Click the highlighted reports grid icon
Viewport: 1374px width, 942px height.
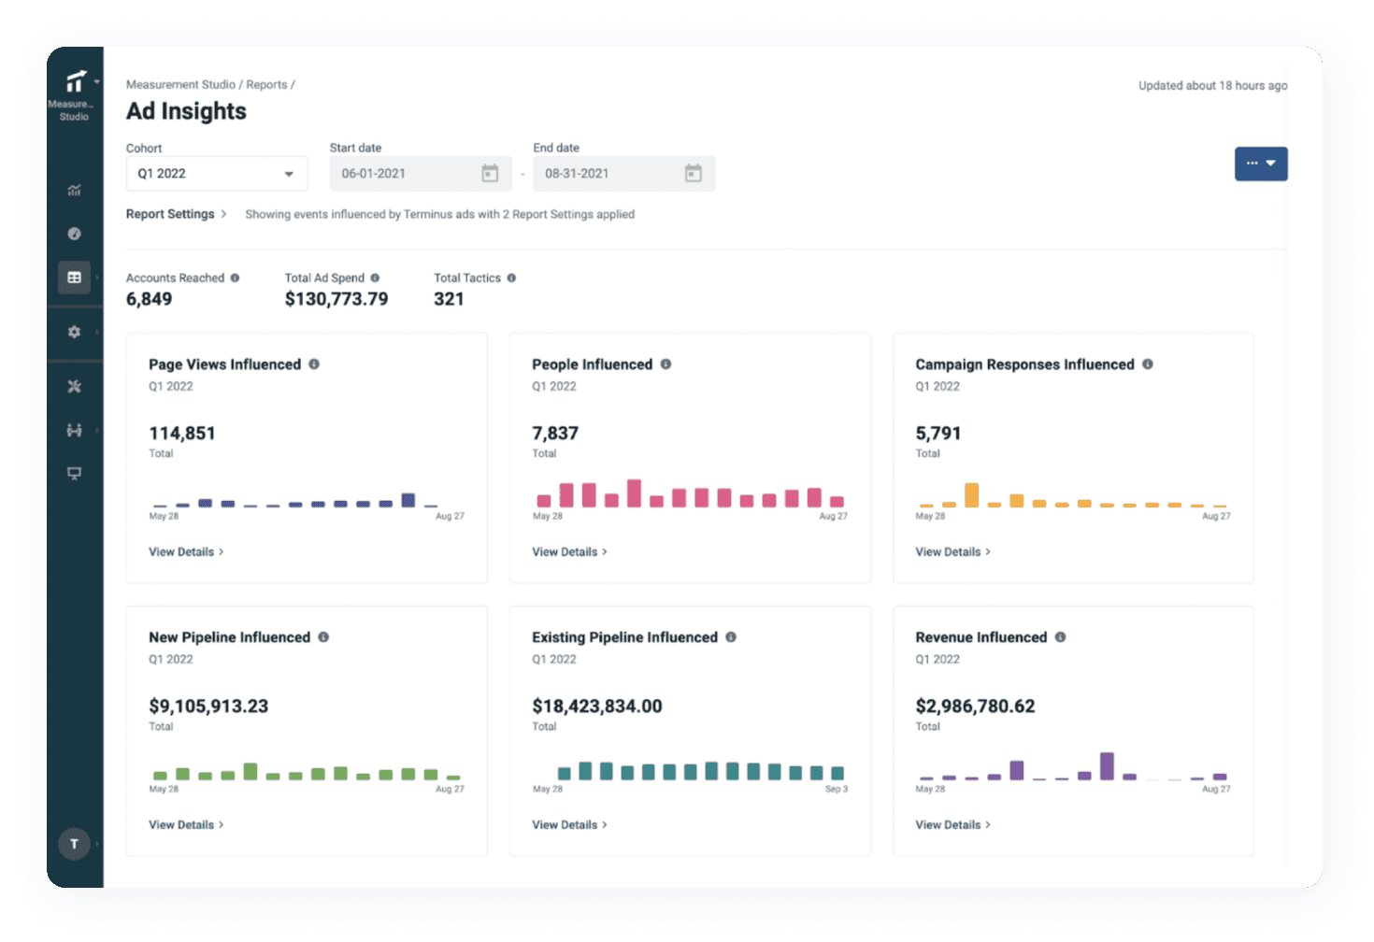75,277
